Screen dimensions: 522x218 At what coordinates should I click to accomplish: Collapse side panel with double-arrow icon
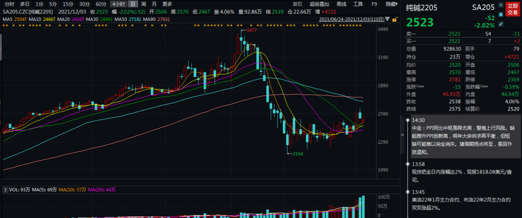click(x=403, y=136)
